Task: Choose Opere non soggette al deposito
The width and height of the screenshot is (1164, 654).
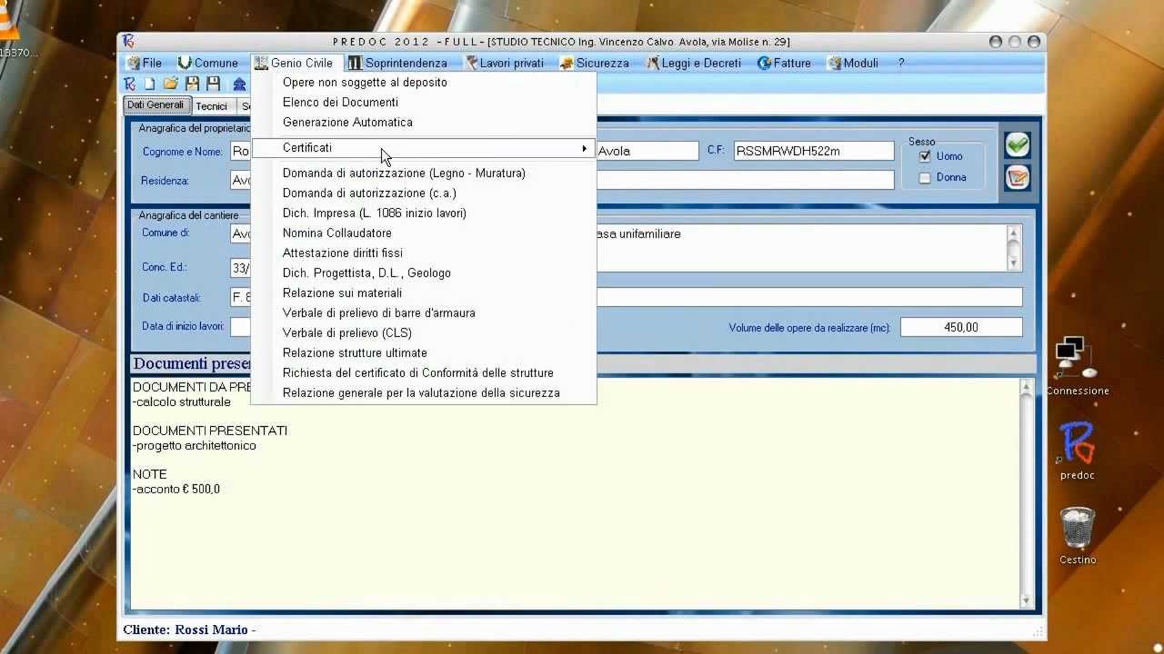Action: 423,82
